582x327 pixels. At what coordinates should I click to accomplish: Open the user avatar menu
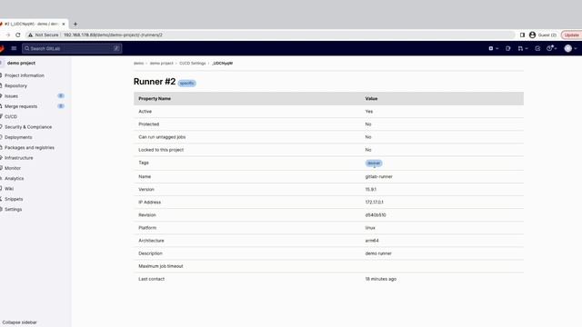pos(570,48)
